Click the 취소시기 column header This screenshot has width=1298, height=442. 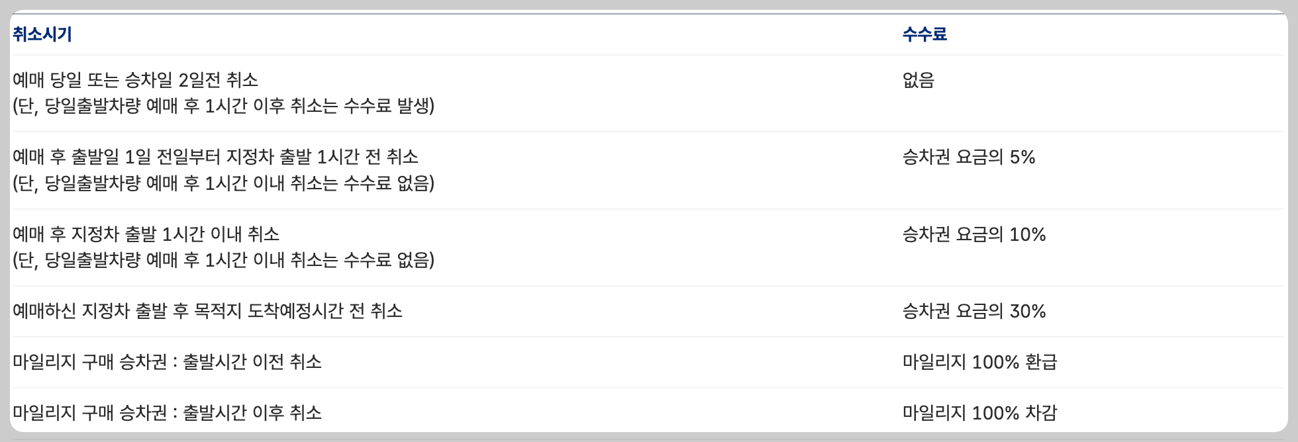[42, 34]
